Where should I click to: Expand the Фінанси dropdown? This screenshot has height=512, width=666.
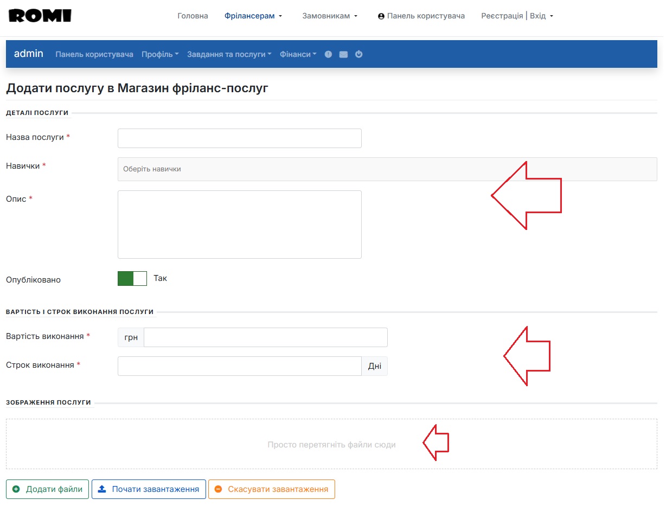(298, 54)
